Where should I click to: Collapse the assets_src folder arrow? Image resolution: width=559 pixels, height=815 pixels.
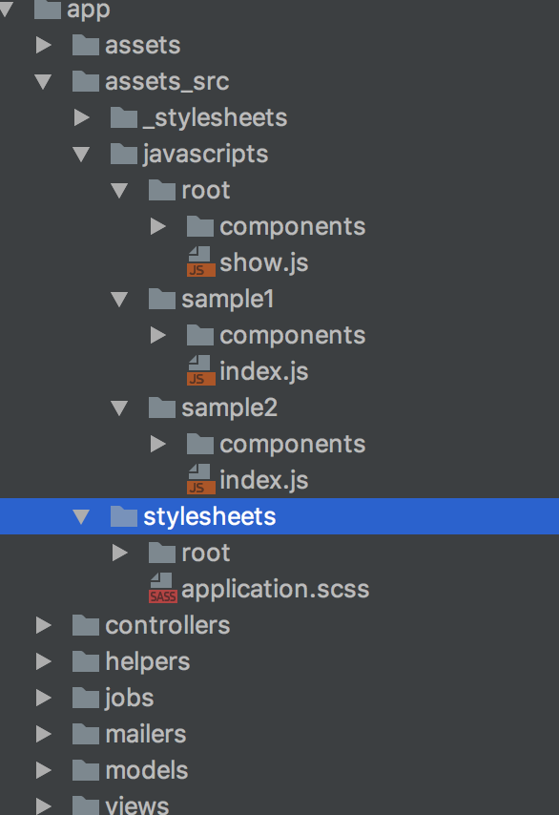coord(43,82)
